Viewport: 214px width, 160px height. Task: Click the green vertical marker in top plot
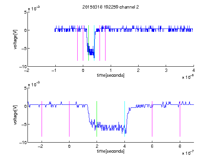click(x=88, y=43)
